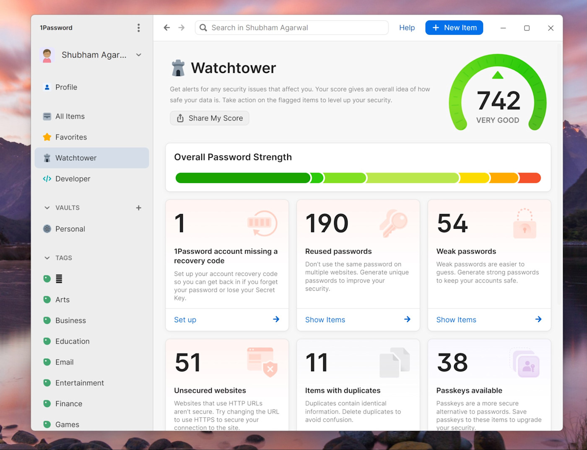The width and height of the screenshot is (587, 450).
Task: Click the Education tag icon
Action: click(x=47, y=341)
